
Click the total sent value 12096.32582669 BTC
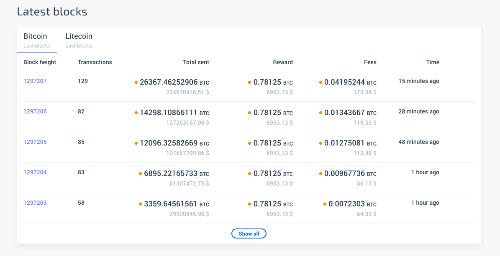pyautogui.click(x=174, y=143)
